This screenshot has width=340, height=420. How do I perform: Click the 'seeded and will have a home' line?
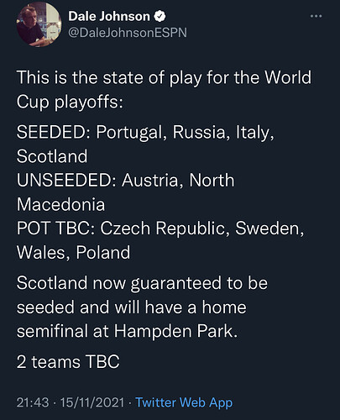point(132,307)
